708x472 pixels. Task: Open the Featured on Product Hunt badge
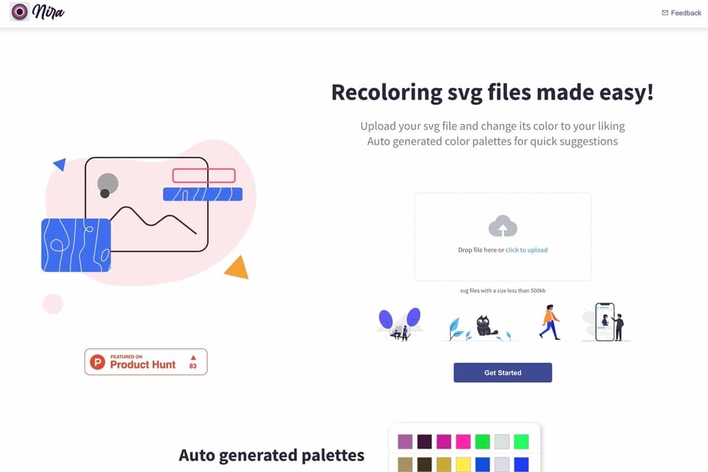click(x=146, y=362)
